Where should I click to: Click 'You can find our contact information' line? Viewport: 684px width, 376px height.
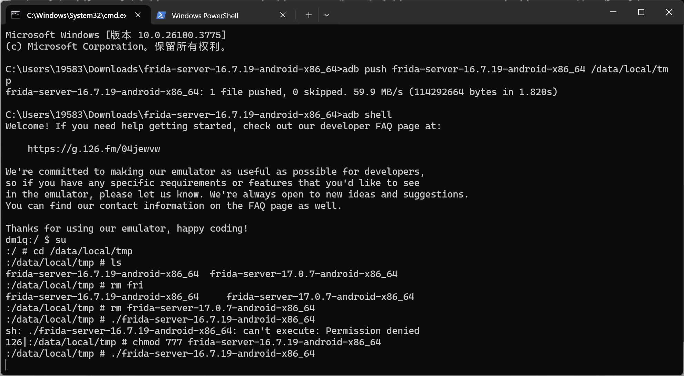(174, 206)
